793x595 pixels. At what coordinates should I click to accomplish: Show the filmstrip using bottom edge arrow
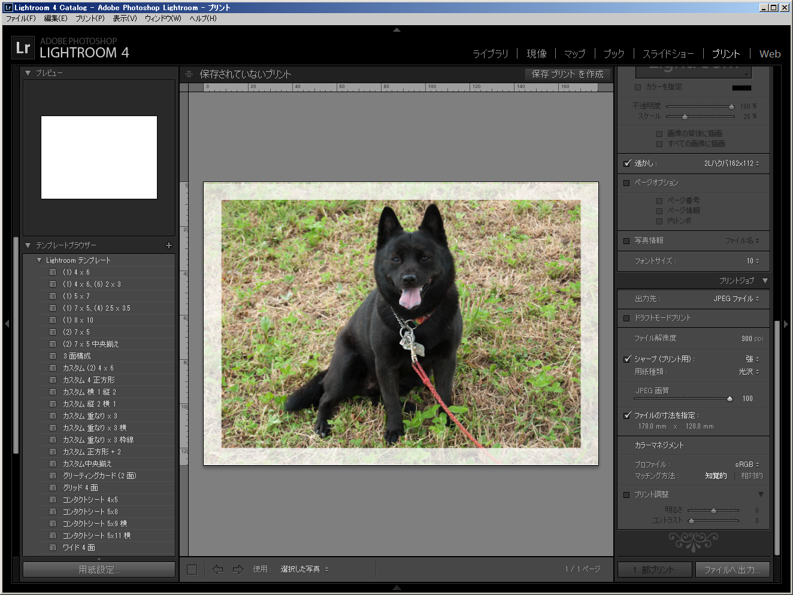click(396, 588)
